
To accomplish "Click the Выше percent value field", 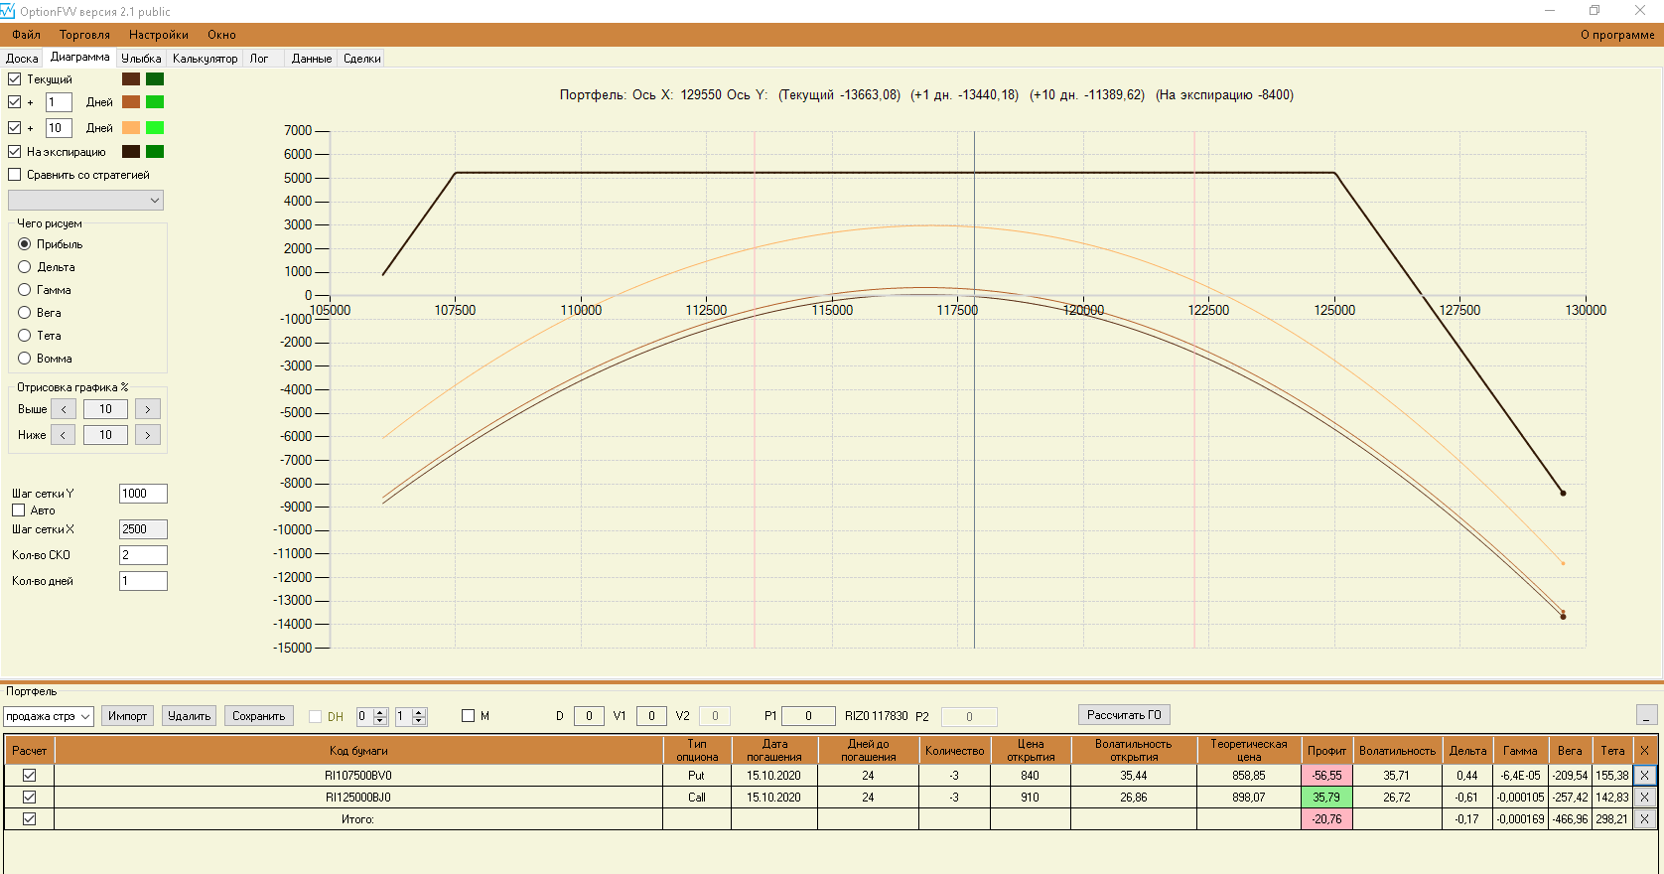I will [x=105, y=409].
